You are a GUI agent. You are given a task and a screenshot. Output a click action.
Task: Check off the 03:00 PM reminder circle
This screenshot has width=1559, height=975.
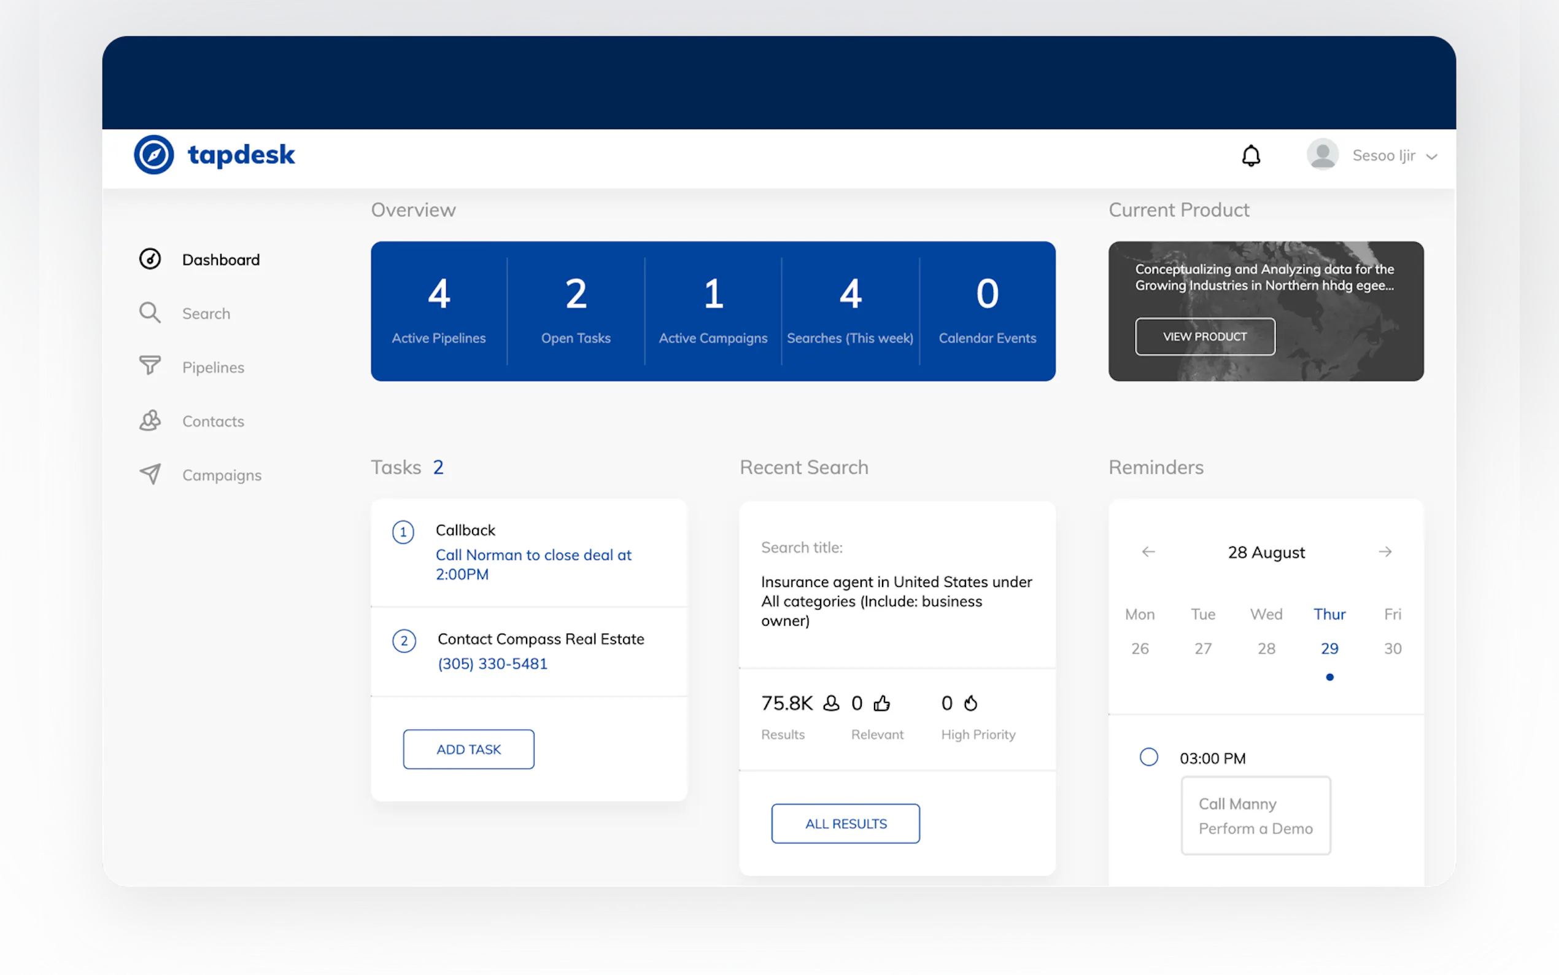(x=1148, y=756)
